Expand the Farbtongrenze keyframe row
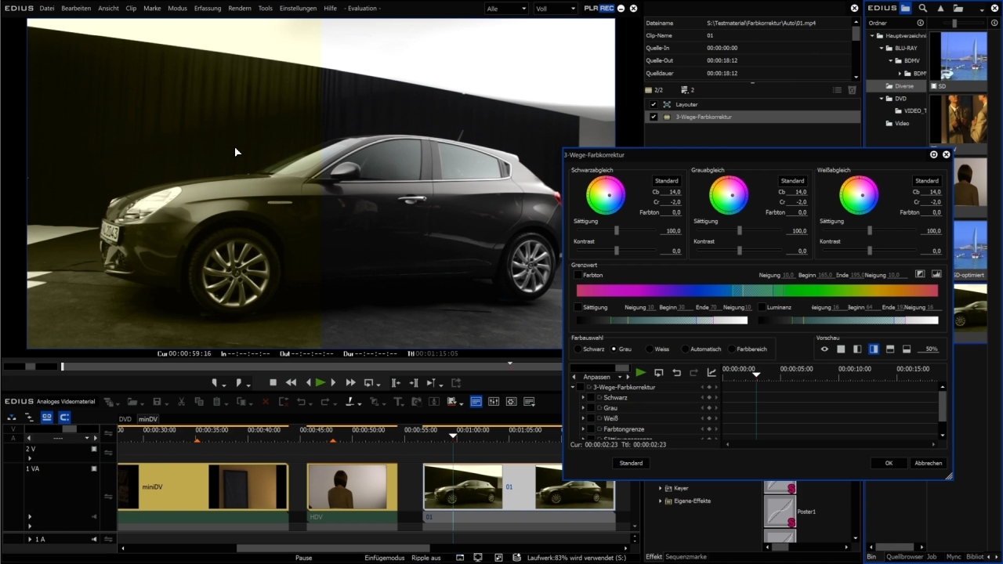1003x564 pixels. click(582, 429)
